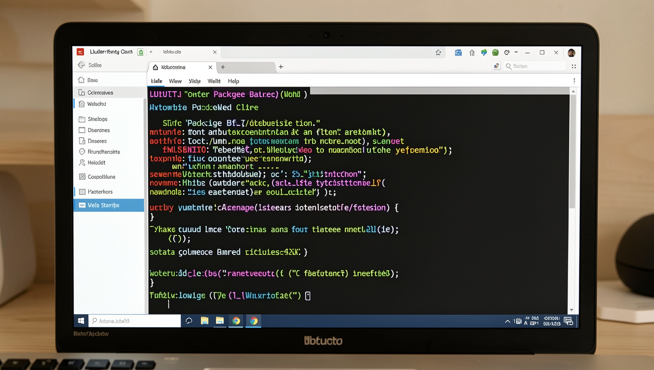The height and width of the screenshot is (370, 654).
Task: Open the highlighted Chrome taskbar icon
Action: pyautogui.click(x=253, y=321)
